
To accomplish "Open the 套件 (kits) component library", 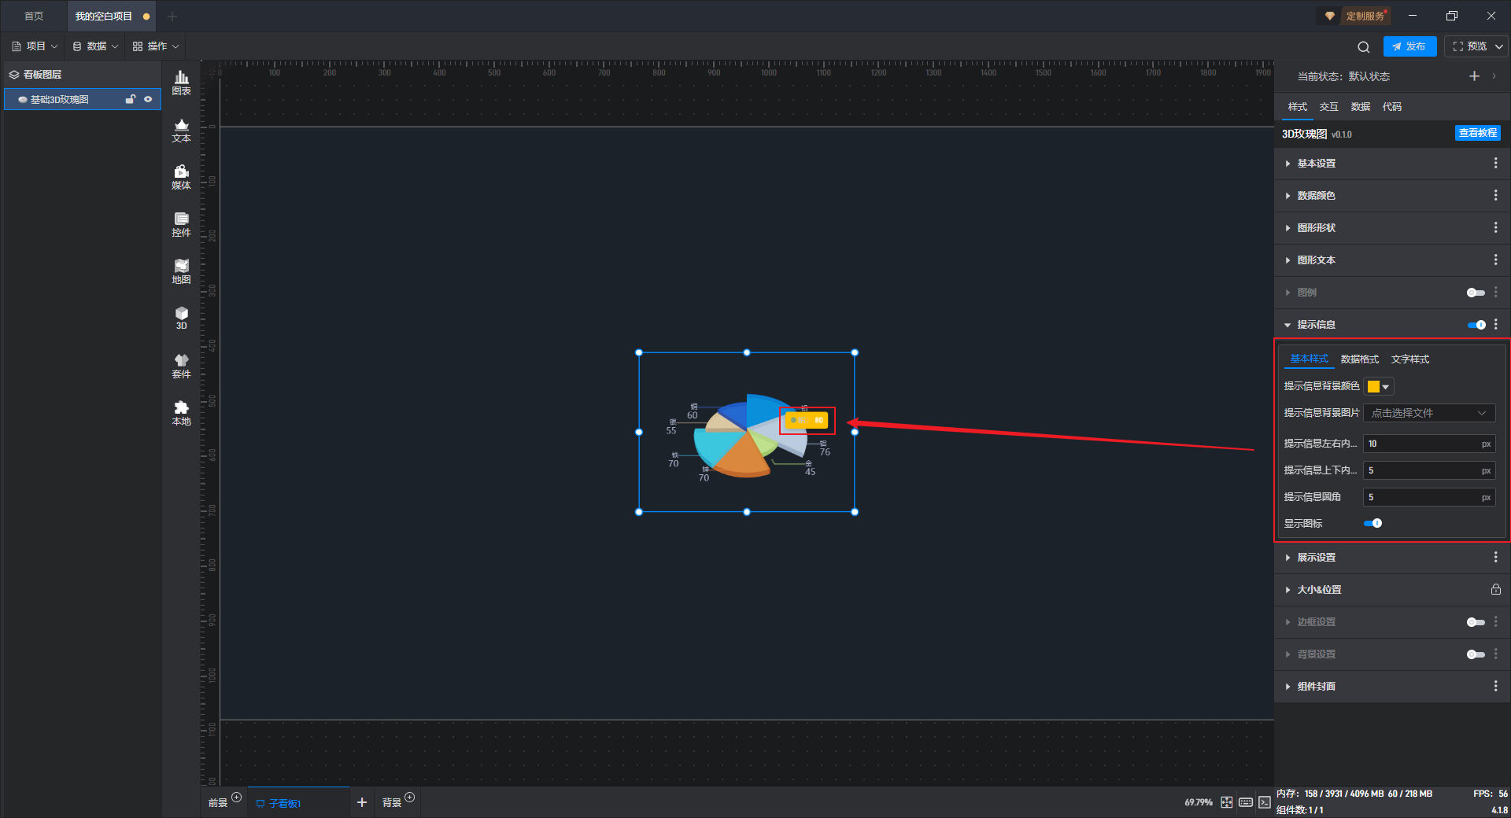I will pos(181,366).
